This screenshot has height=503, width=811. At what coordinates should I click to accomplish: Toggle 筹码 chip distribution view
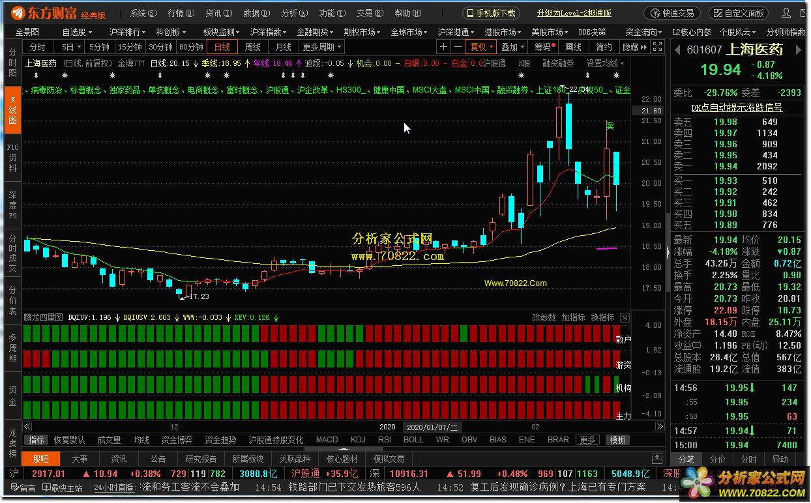(x=543, y=46)
